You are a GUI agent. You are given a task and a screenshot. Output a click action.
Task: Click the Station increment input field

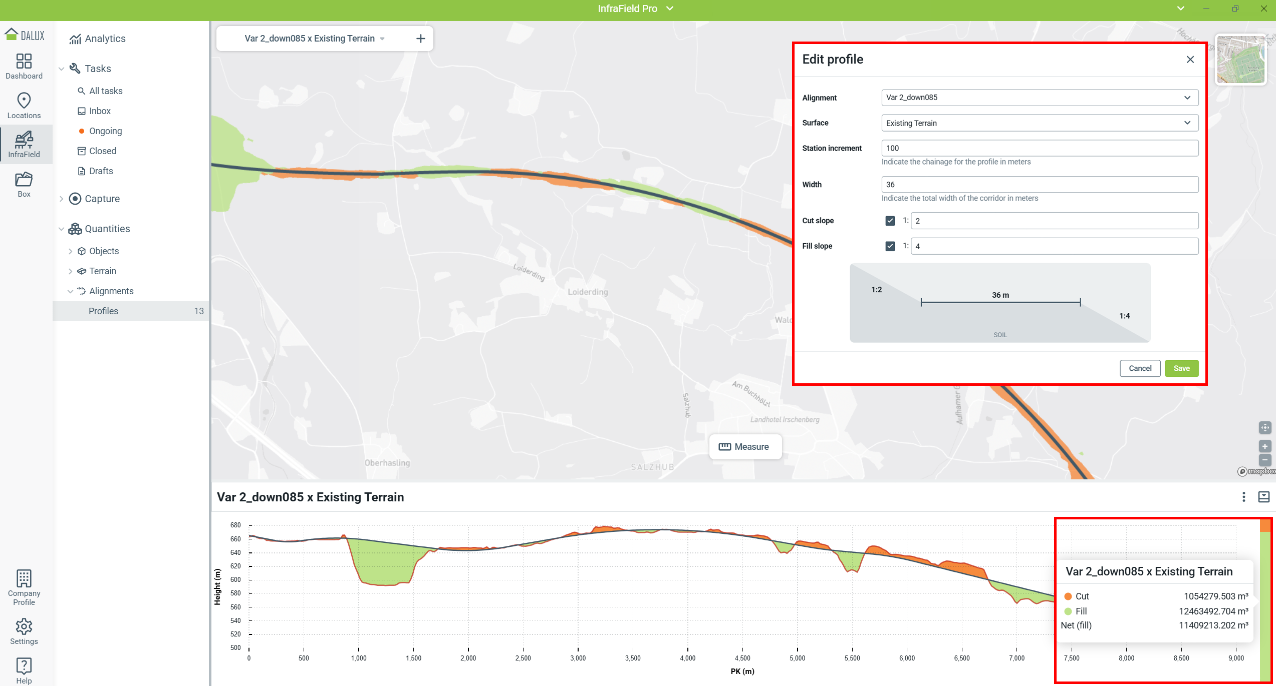(x=1040, y=148)
